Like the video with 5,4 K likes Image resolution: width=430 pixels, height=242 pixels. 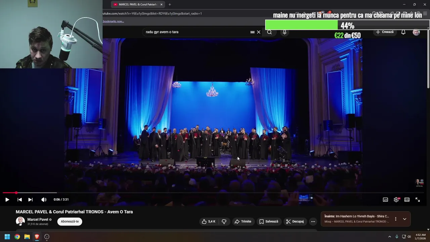point(208,221)
